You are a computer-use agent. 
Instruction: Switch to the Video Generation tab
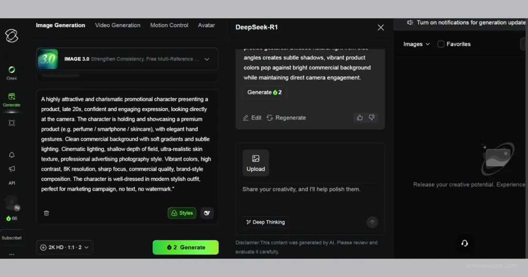[x=118, y=25]
